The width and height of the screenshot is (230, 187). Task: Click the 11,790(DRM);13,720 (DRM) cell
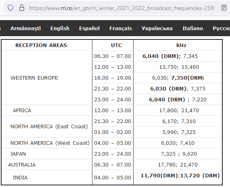[x=178, y=177]
